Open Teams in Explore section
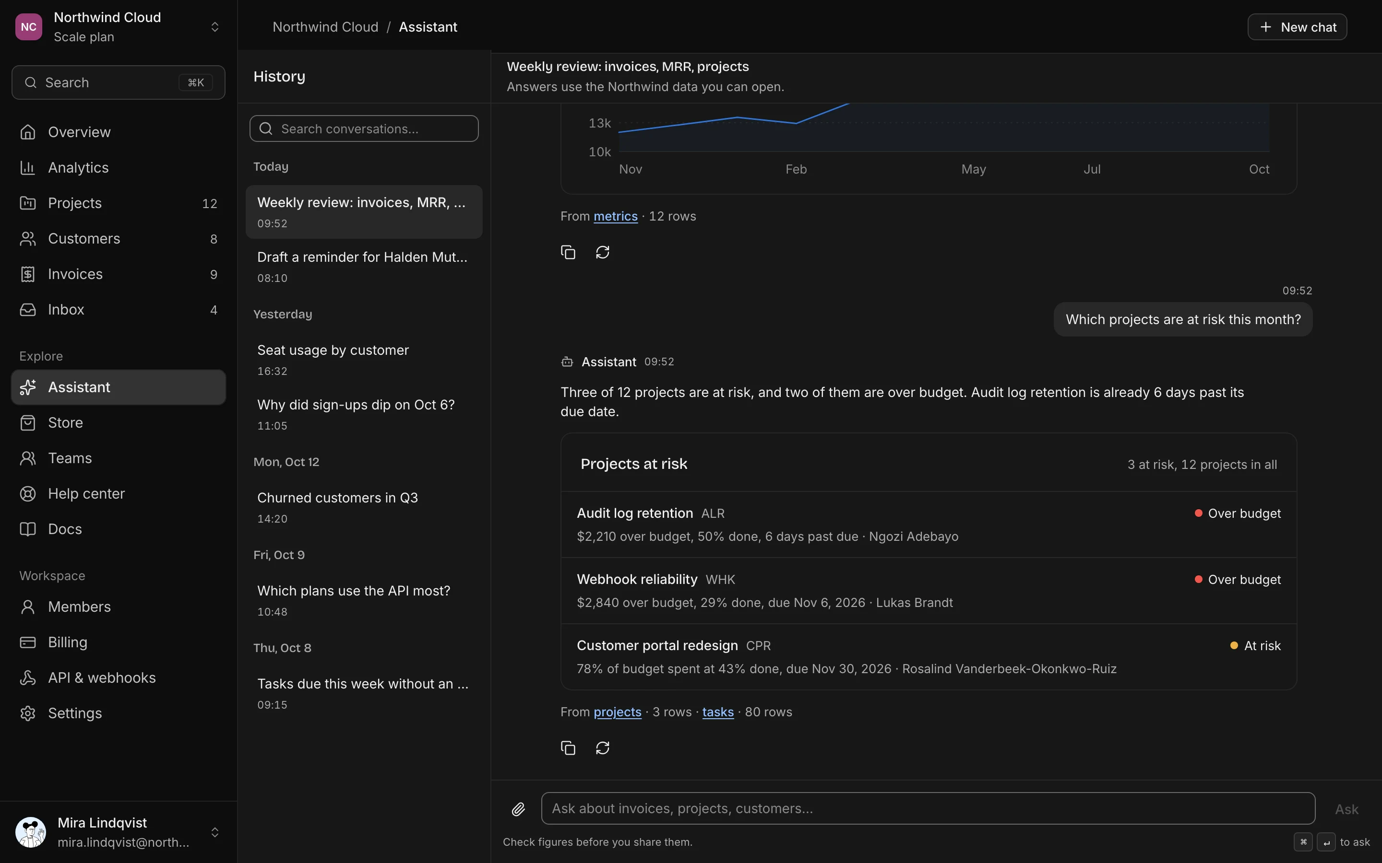The width and height of the screenshot is (1382, 863). click(118, 458)
